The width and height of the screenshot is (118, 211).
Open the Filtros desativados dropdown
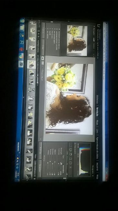tap(35, 168)
